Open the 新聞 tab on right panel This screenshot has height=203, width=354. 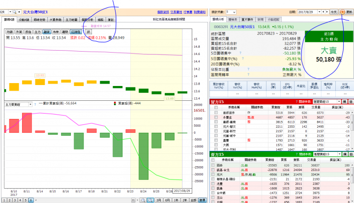click(260, 20)
